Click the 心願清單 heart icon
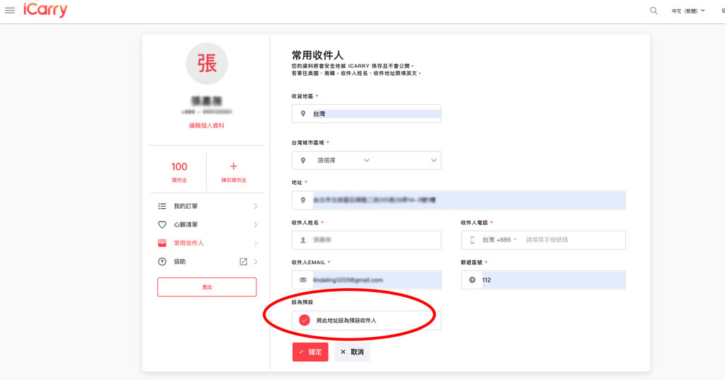The image size is (725, 380). (x=162, y=225)
